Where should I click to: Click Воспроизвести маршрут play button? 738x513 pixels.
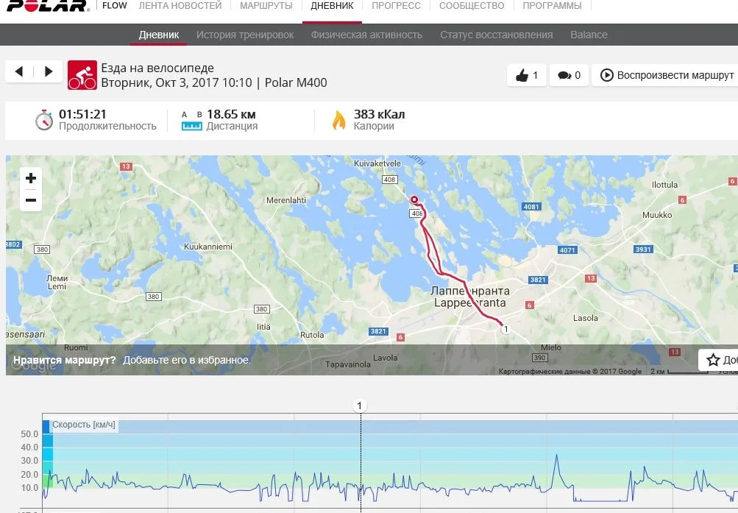(667, 75)
